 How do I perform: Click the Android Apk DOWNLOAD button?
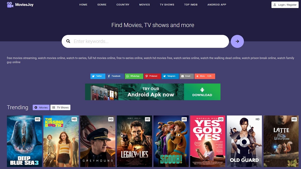[202, 92]
